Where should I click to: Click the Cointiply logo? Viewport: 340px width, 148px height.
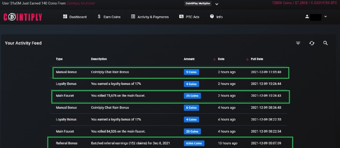pos(23,17)
